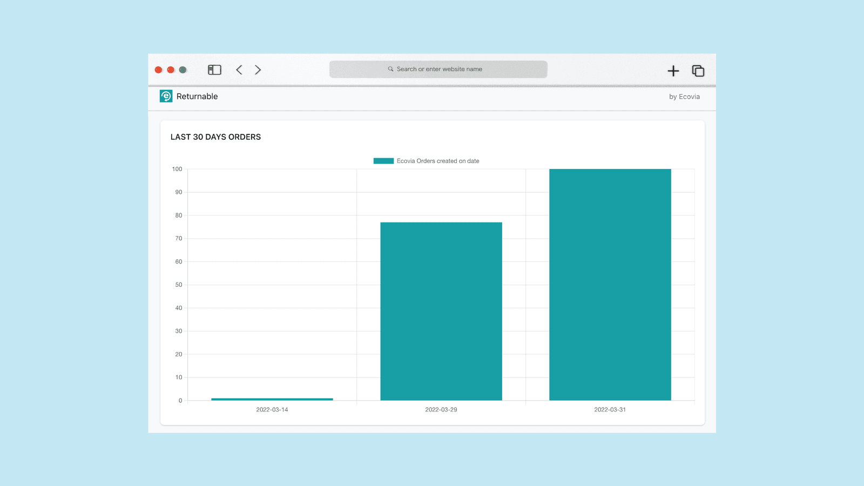Click the 100 value gridline label
The height and width of the screenshot is (486, 864).
(x=178, y=168)
